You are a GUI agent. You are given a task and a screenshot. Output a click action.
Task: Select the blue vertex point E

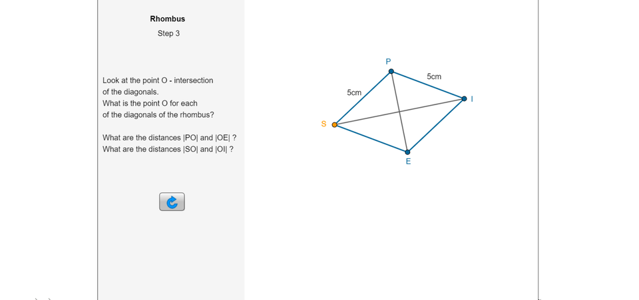click(407, 152)
